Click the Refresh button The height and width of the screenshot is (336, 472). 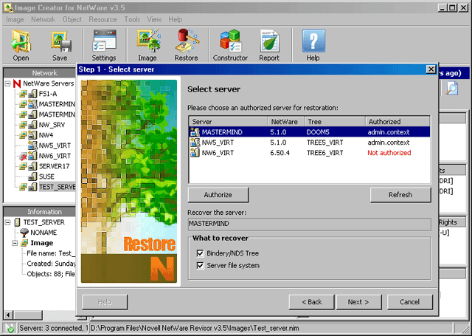click(x=400, y=195)
